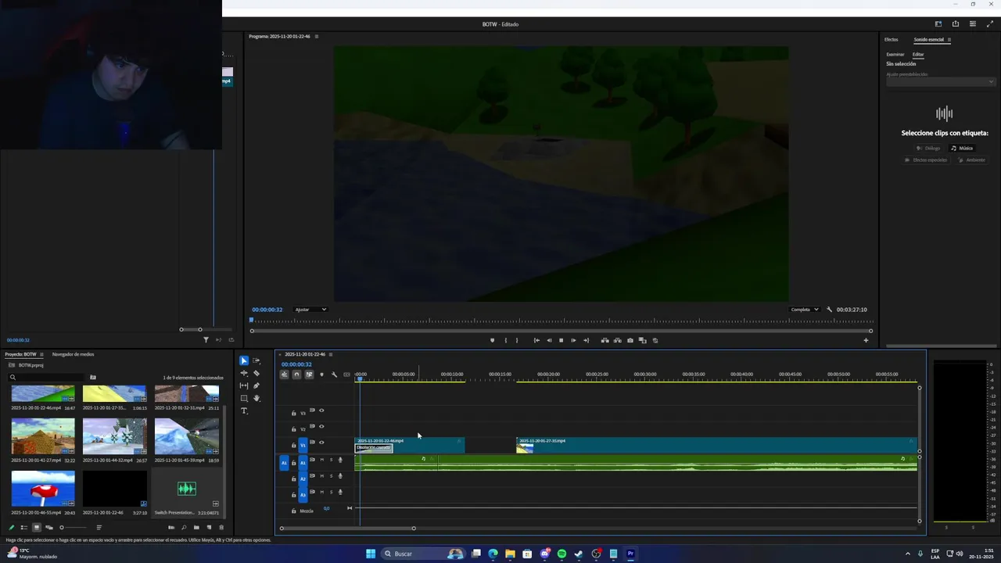
Task: Pick the Razor tool
Action: [257, 373]
